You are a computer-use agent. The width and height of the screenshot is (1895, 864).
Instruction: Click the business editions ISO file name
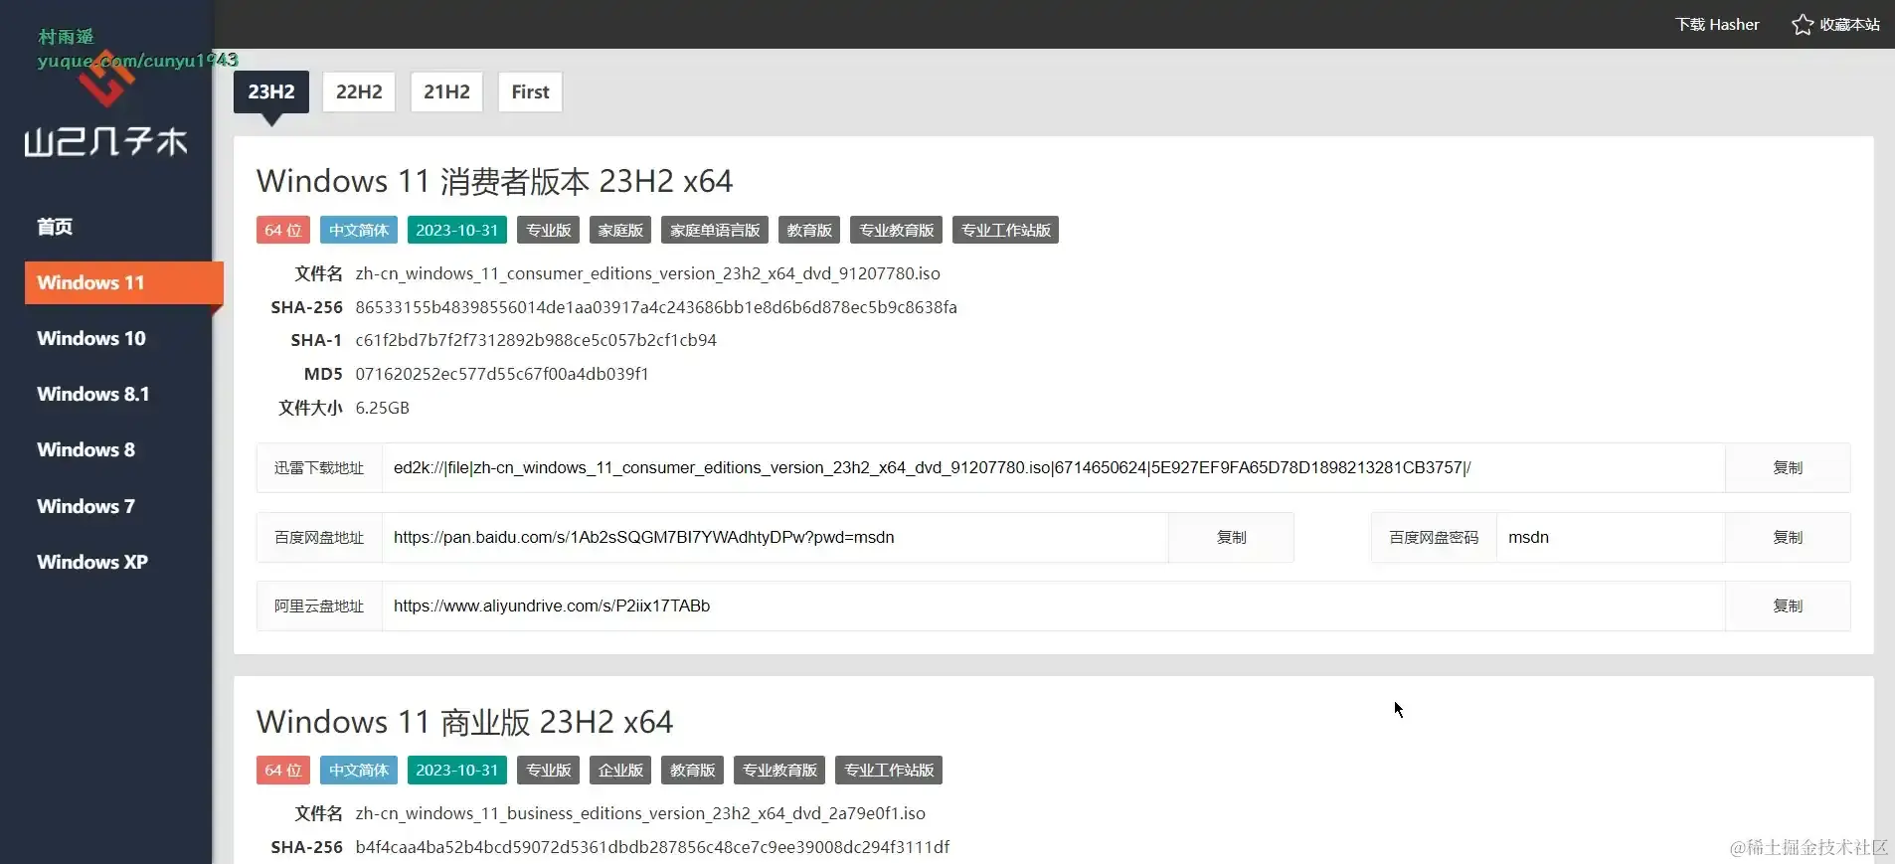point(640,813)
